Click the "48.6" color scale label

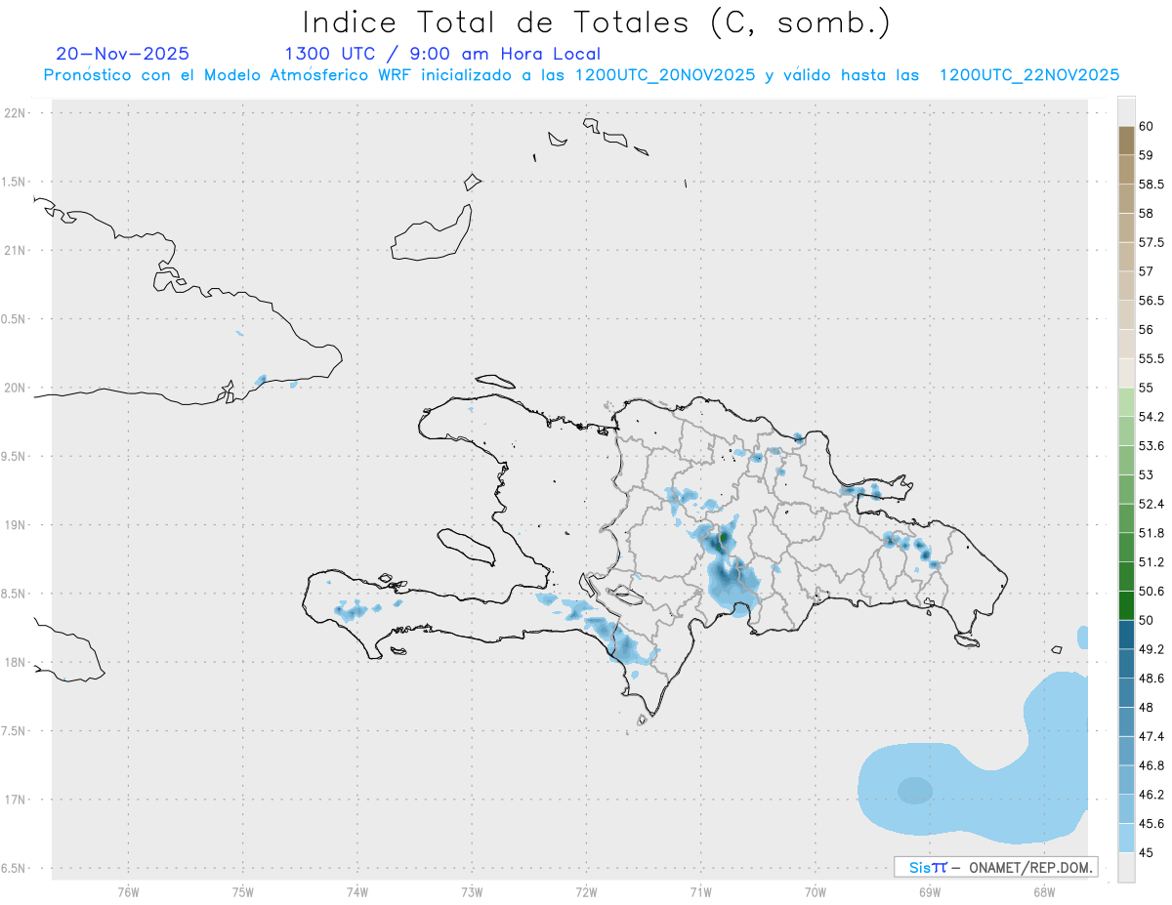tap(1151, 679)
